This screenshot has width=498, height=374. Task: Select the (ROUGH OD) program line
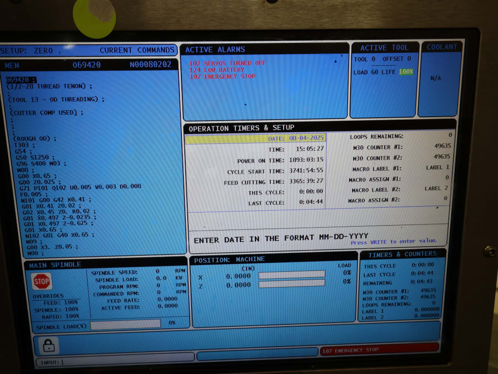click(x=35, y=139)
